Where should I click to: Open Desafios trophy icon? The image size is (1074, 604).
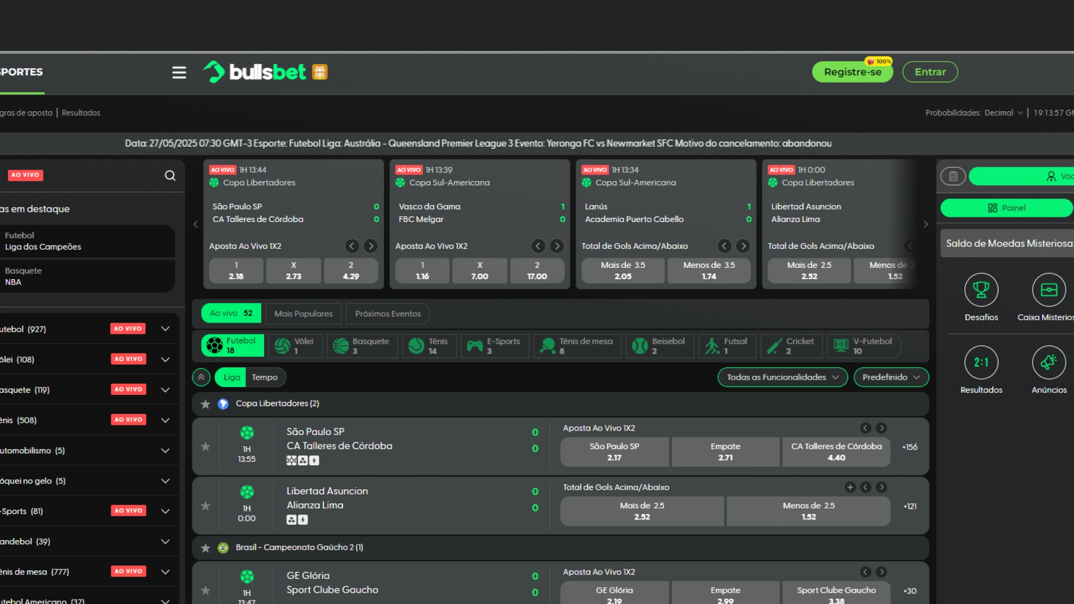point(981,290)
